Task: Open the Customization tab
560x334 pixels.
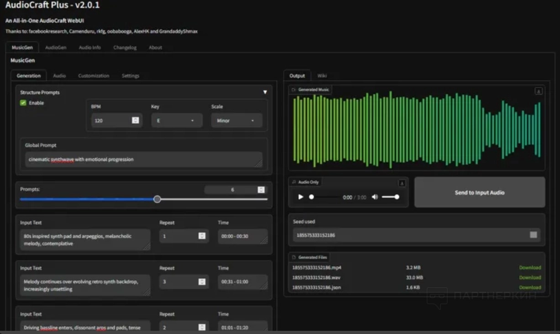Action: 94,76
